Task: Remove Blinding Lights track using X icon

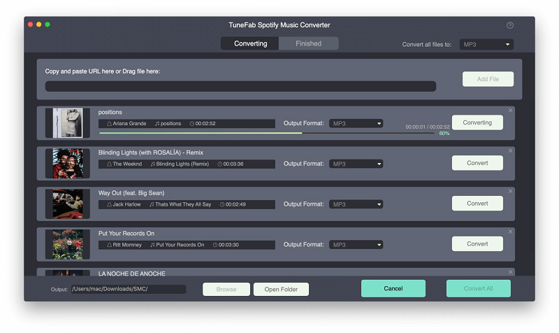Action: [510, 151]
